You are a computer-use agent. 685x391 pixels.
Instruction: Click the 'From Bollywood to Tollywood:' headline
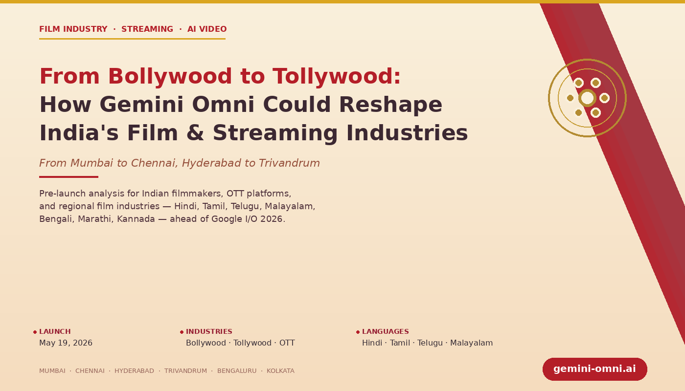click(220, 77)
